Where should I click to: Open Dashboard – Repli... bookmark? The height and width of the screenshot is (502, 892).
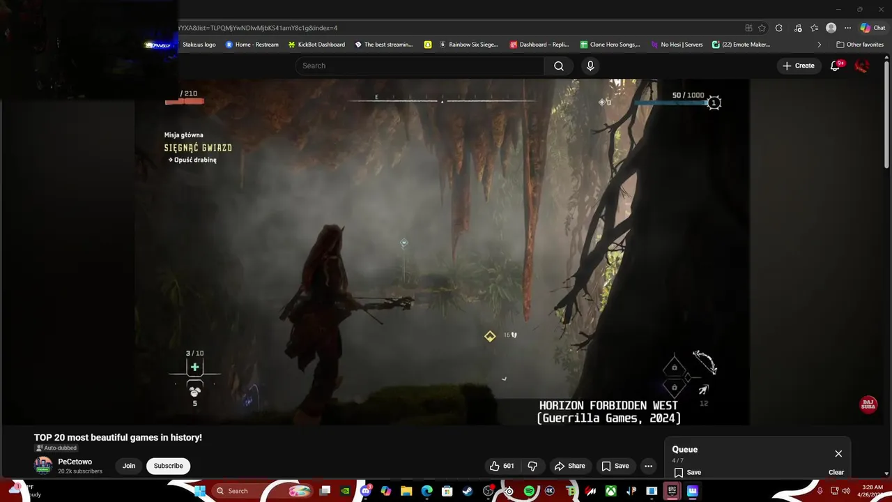pyautogui.click(x=539, y=45)
